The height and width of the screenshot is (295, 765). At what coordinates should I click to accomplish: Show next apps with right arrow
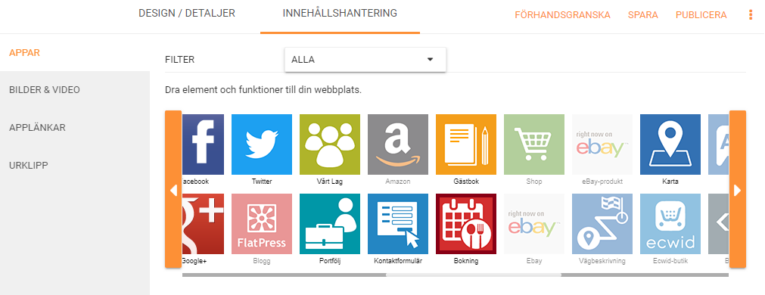[737, 189]
